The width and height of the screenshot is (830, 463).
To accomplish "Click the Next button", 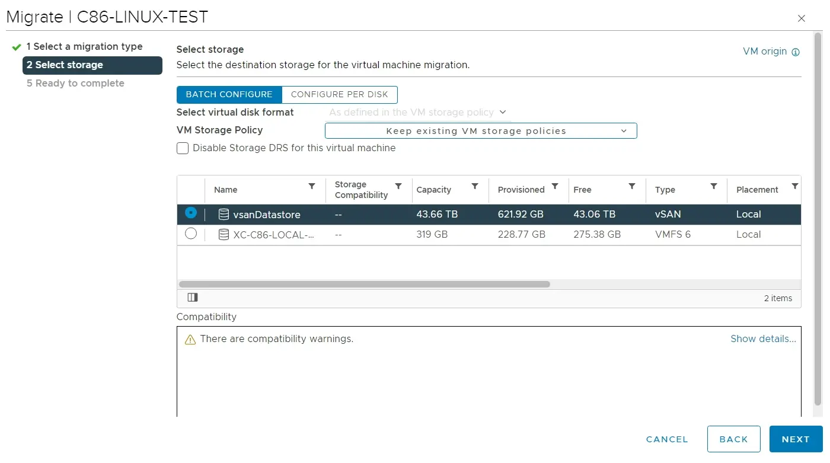I will coord(795,439).
